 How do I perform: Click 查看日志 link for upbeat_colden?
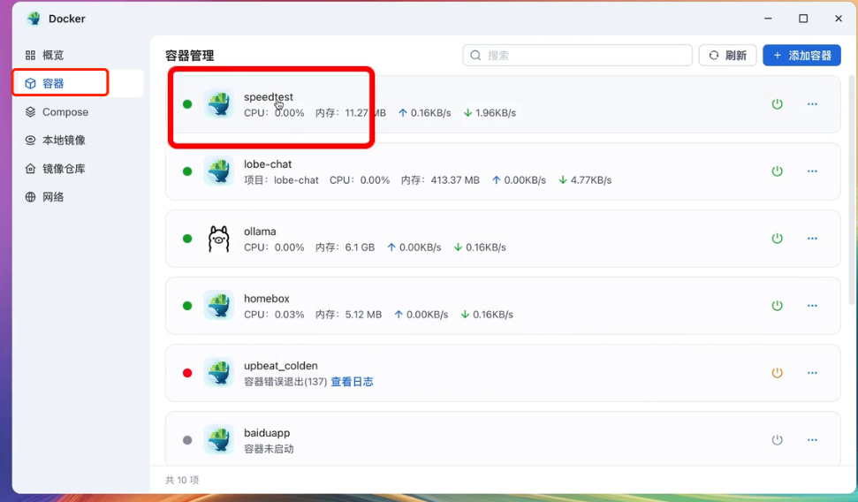[x=352, y=382]
